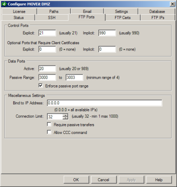Click the Passive Range start field 3000

click(47, 77)
